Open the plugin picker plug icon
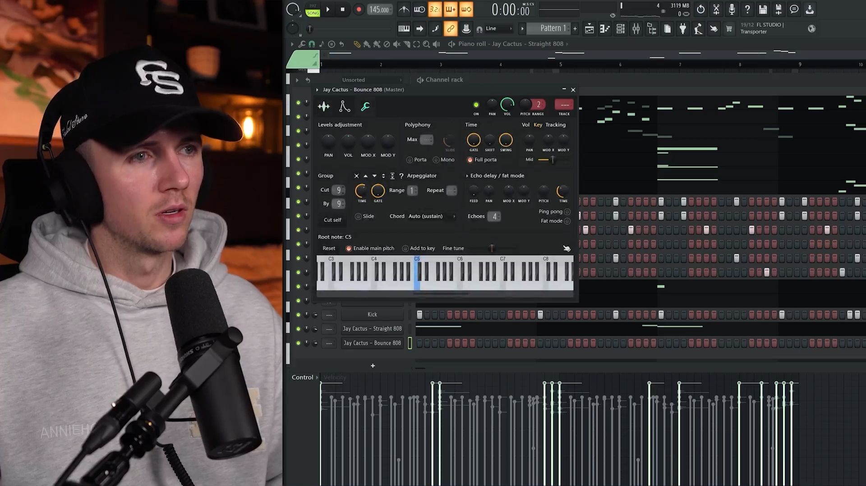The image size is (866, 486). click(x=683, y=29)
